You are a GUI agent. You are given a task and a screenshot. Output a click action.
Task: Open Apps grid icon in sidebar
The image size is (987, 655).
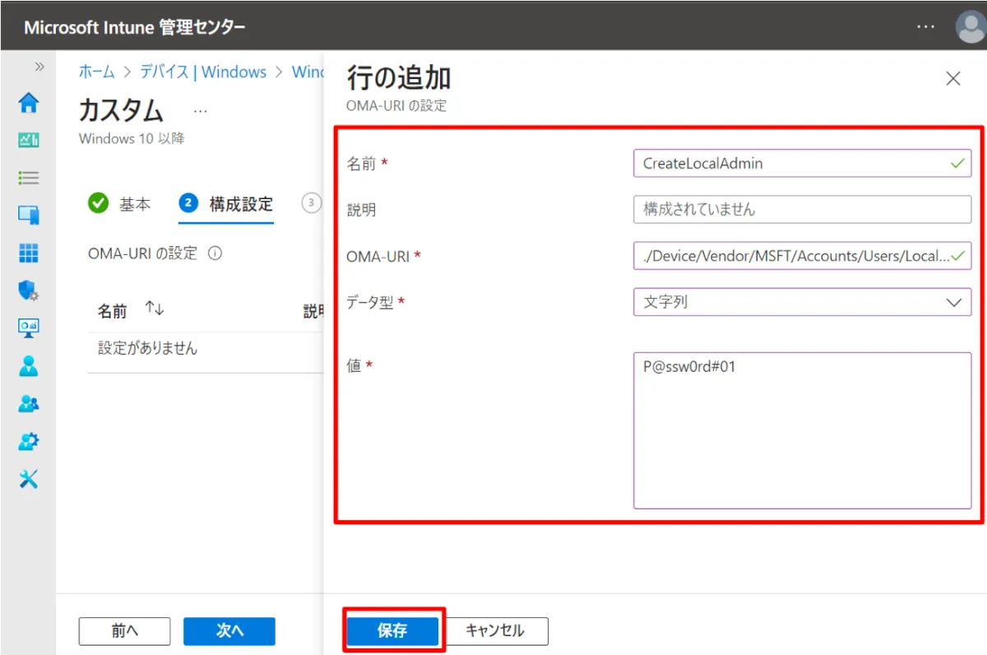click(29, 253)
